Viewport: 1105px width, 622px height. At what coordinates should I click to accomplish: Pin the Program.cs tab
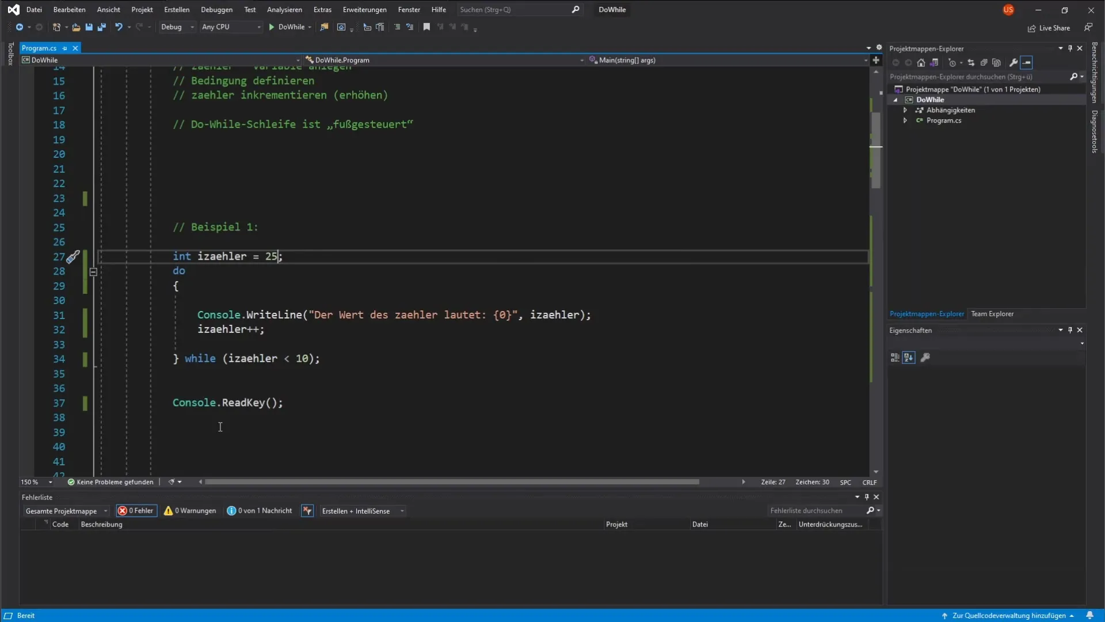[x=64, y=48]
